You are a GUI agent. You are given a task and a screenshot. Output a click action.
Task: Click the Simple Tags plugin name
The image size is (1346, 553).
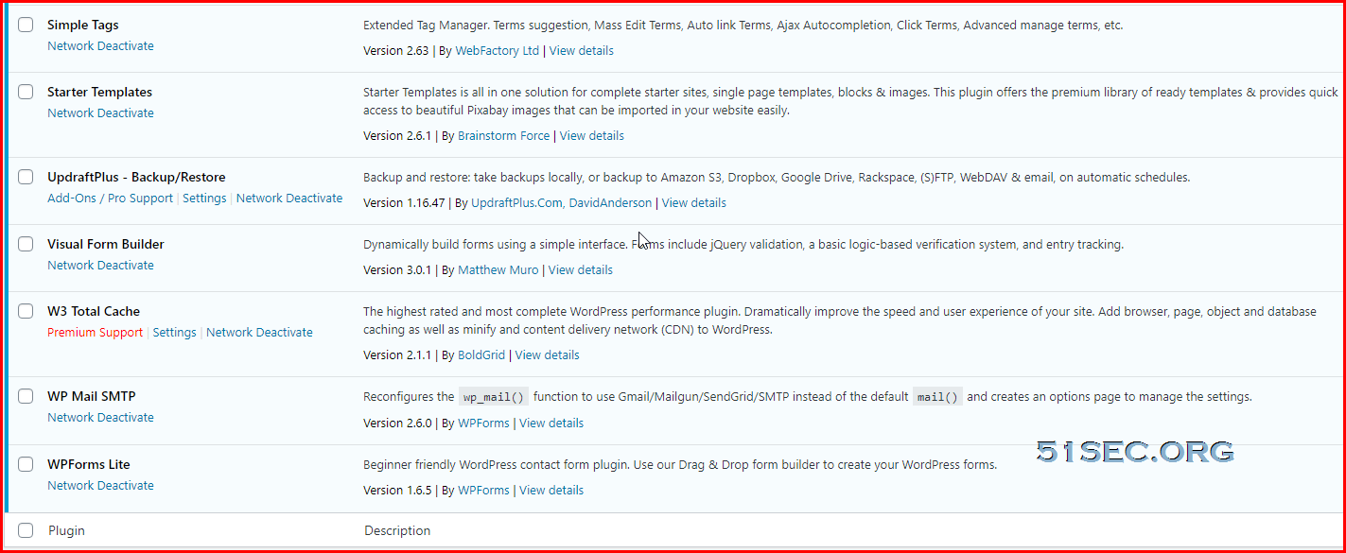(83, 25)
